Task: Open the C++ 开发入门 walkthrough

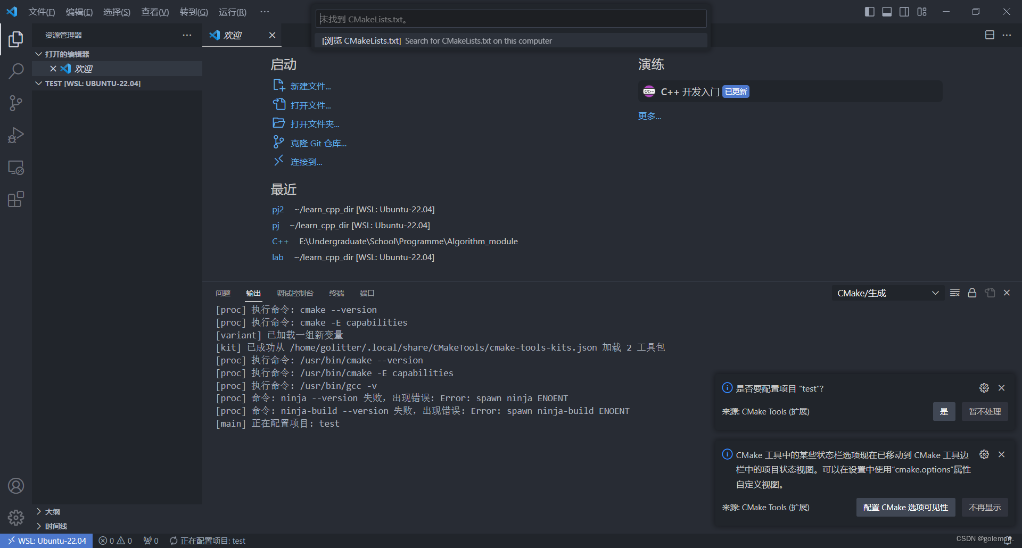Action: (x=790, y=92)
